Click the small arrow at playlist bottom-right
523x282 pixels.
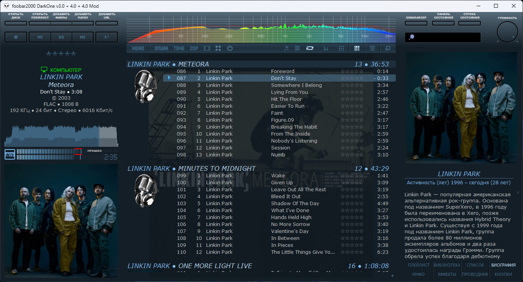pos(392,276)
